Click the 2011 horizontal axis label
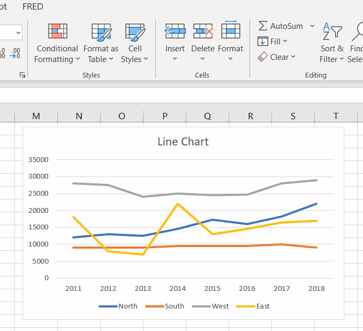 pyautogui.click(x=73, y=288)
